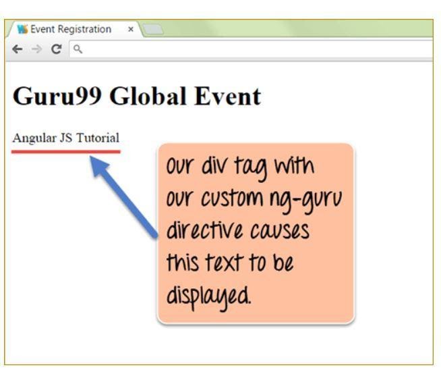The image size is (441, 374).
Task: Click the Angular JS Tutorial text
Action: 66,138
